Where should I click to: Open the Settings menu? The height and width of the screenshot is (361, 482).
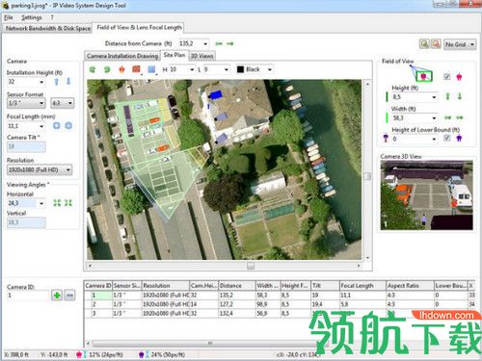click(32, 17)
